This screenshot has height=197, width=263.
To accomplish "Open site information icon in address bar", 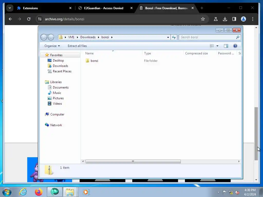I will 40,19.
